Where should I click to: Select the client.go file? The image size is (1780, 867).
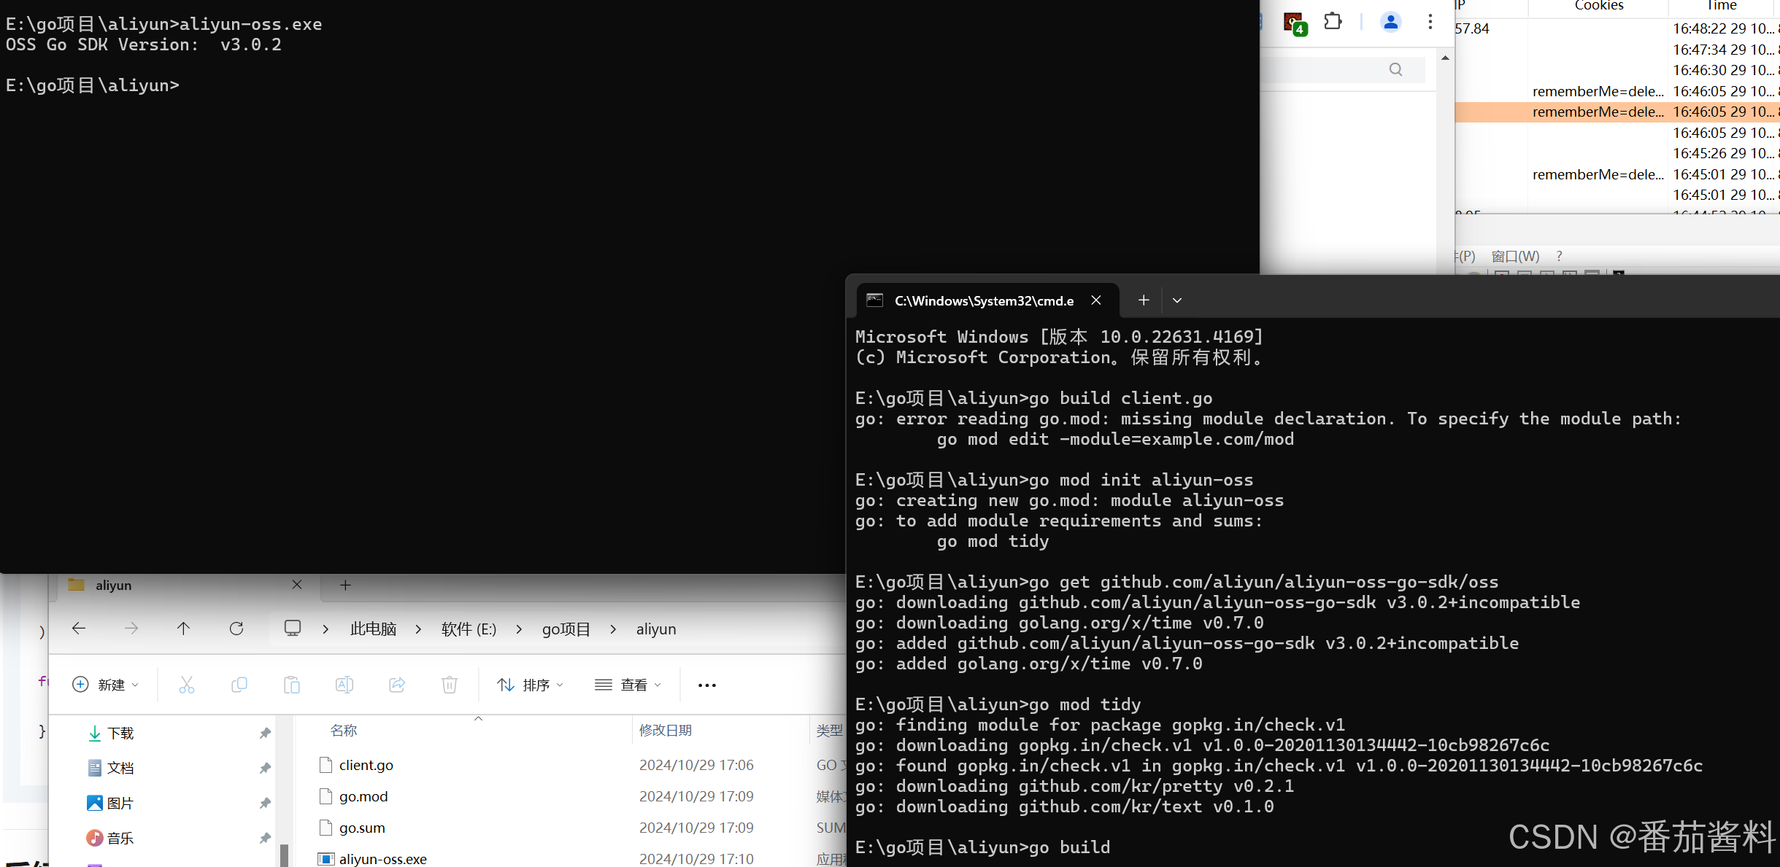(366, 765)
